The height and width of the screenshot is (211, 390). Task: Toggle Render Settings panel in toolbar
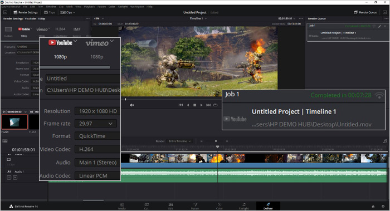pyautogui.click(x=26, y=12)
